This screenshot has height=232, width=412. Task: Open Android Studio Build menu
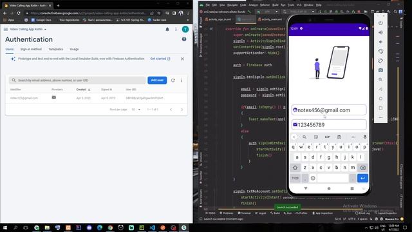coord(275,5)
